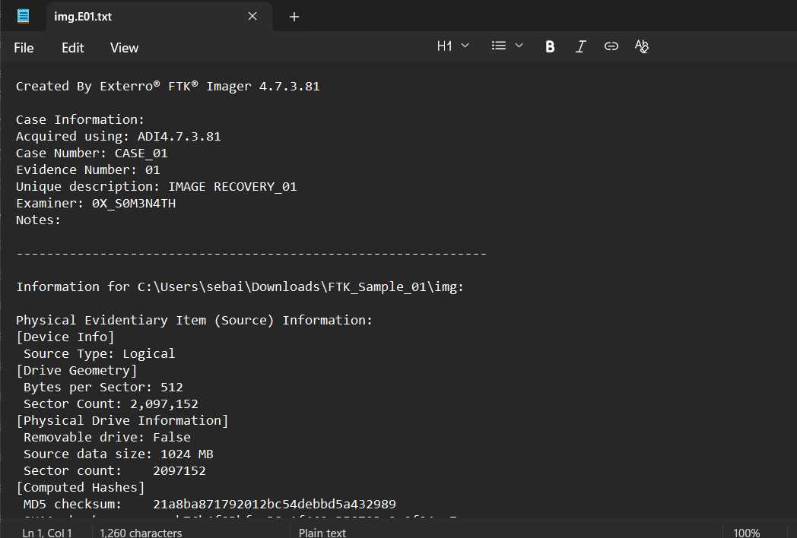797x538 pixels.
Task: Click the 'Removable drive: False' line
Action: click(107, 438)
